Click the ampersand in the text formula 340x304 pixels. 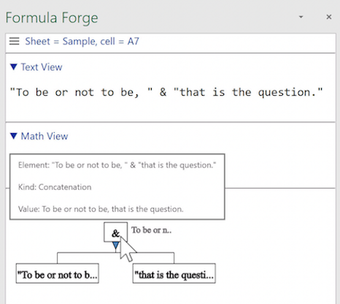163,92
